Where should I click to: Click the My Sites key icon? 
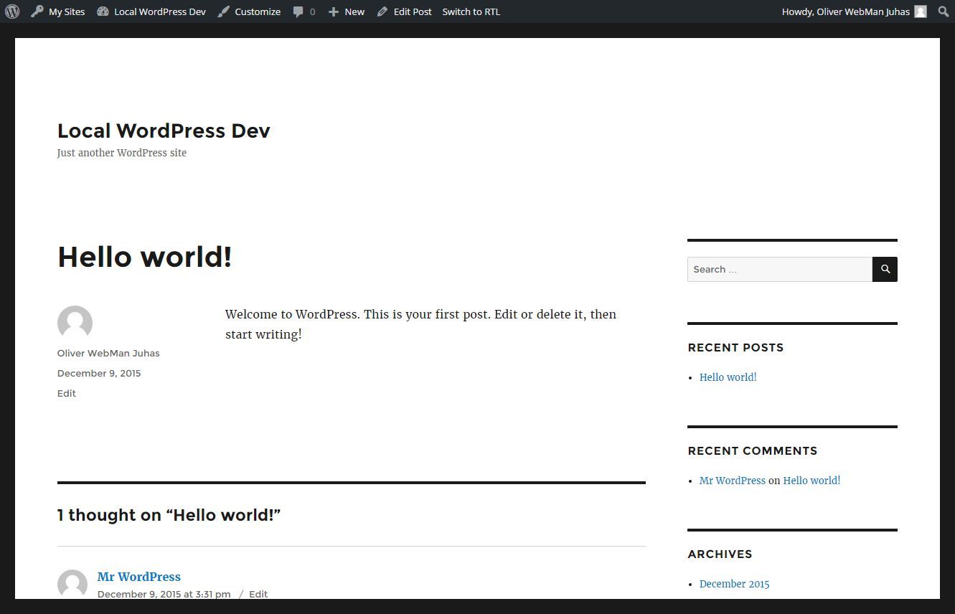[37, 11]
